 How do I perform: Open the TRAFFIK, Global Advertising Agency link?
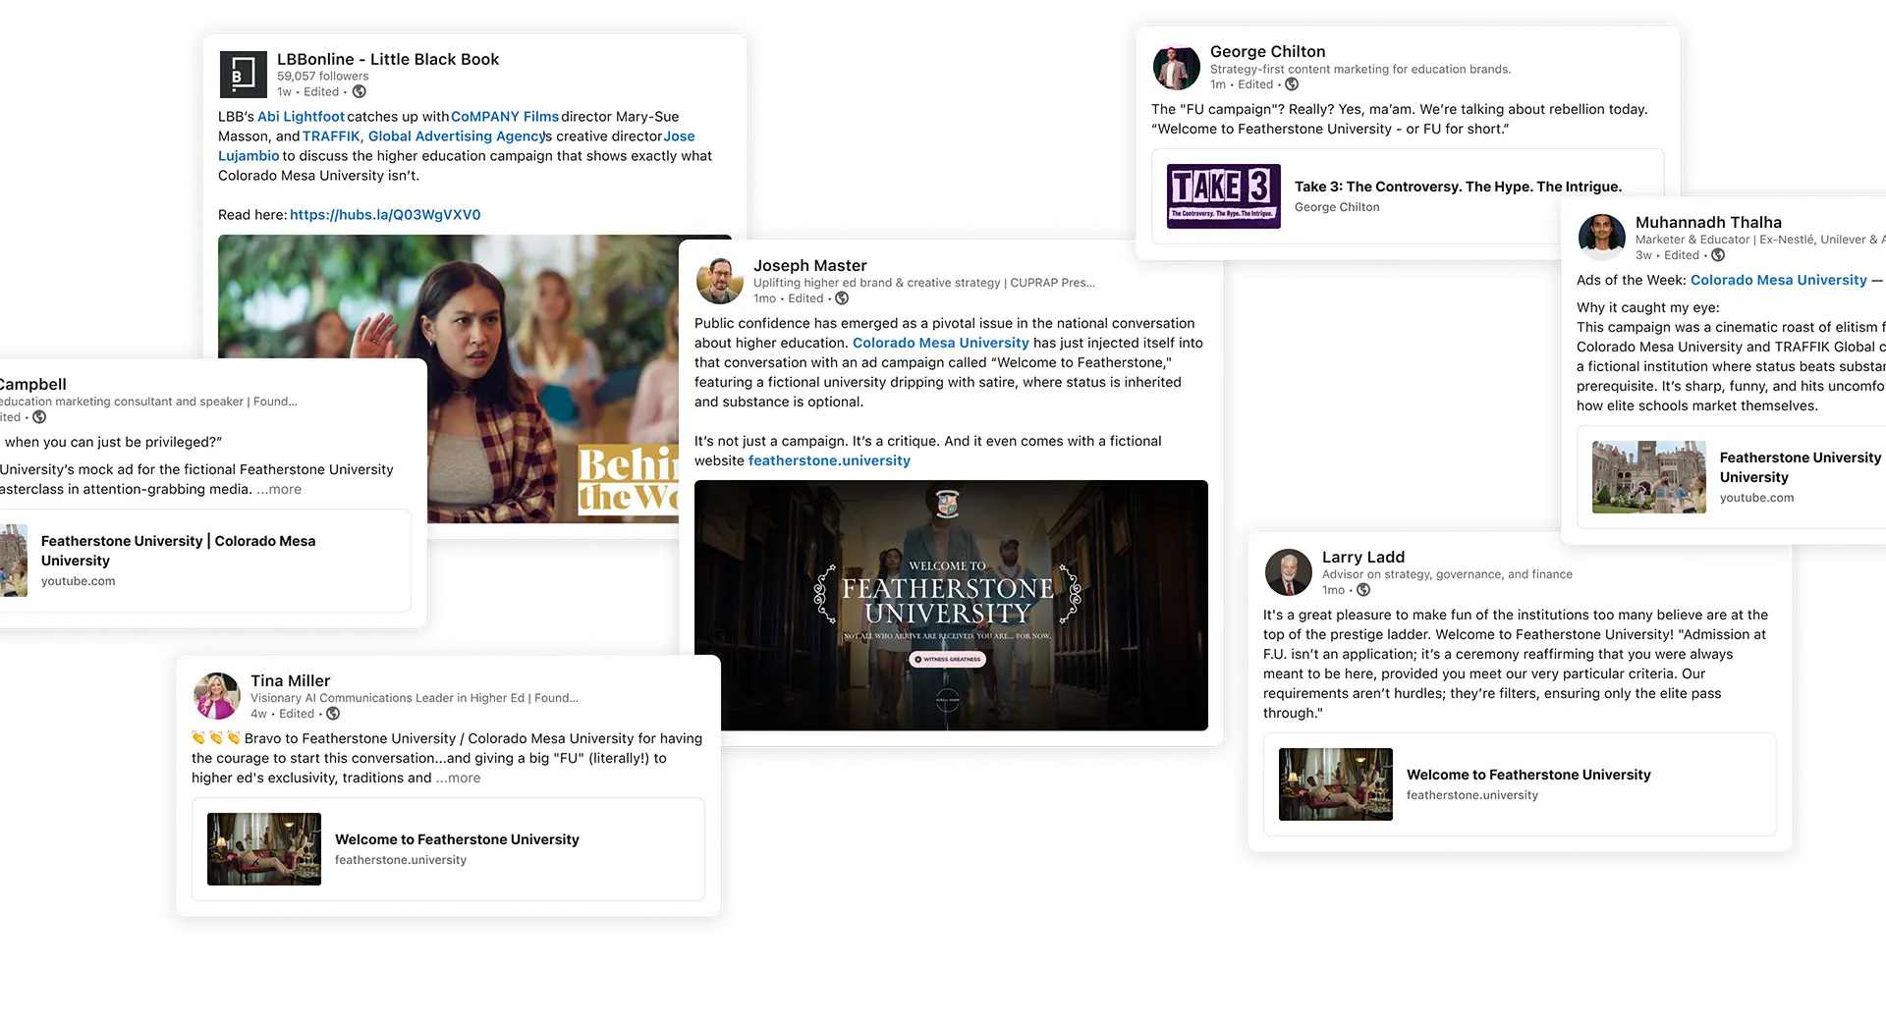coord(424,135)
